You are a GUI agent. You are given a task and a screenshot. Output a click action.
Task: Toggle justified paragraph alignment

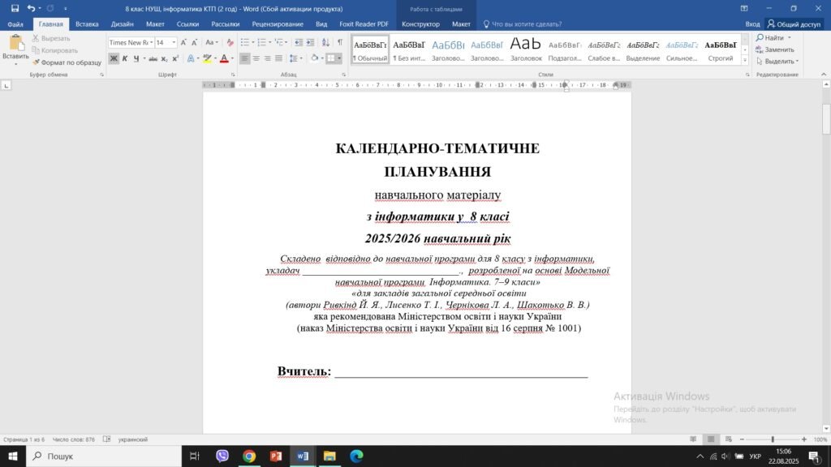pyautogui.click(x=279, y=58)
